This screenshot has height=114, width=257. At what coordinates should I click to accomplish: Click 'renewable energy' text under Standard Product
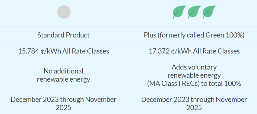63,79
